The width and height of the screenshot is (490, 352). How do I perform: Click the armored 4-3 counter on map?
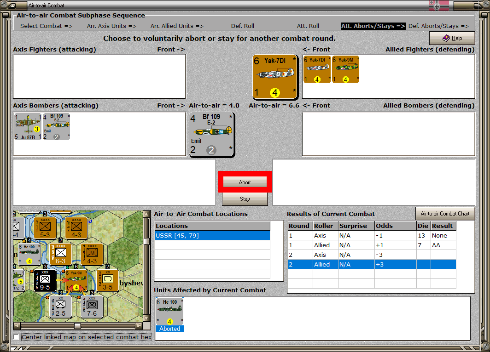(92, 254)
